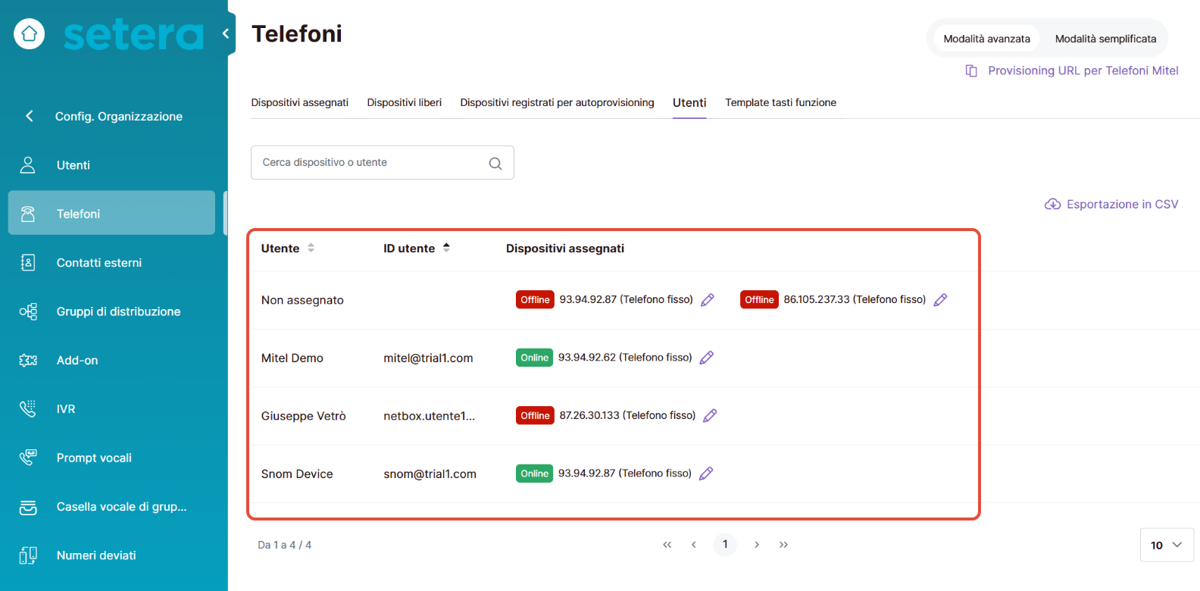This screenshot has height=591, width=1200.
Task: Edit Giuseppe Vetrò's device 87.26.30.133
Action: [x=710, y=416]
